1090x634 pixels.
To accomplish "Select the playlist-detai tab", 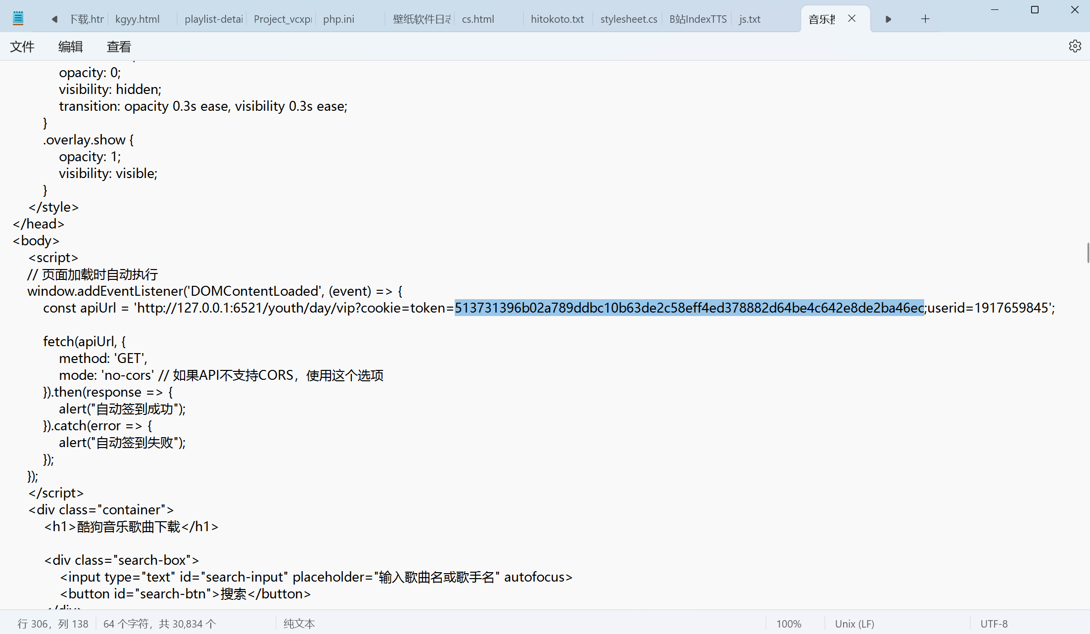I will coord(213,19).
